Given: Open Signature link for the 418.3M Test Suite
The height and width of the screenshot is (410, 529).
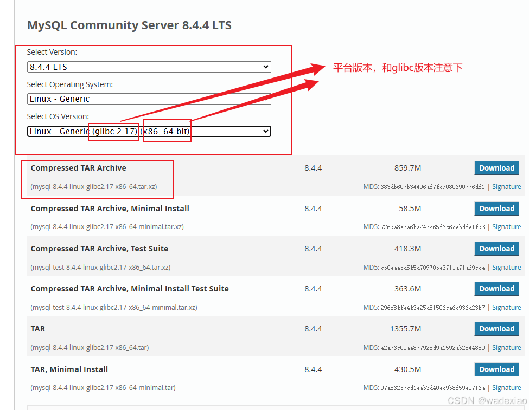Looking at the screenshot, I should click(x=506, y=267).
